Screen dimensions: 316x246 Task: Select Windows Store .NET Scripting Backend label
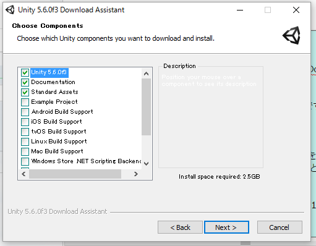pyautogui.click(x=86, y=161)
